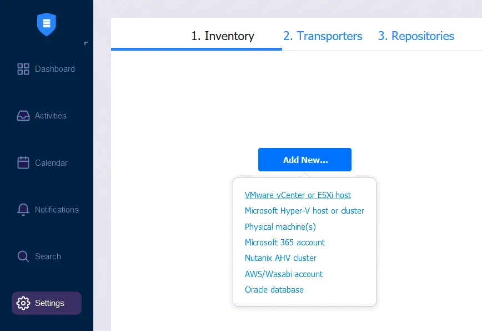This screenshot has height=331, width=482.
Task: Choose Microsoft 365 account option
Action: pos(285,243)
